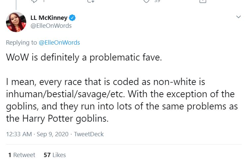
Task: Click the "Replying to" label text
Action: (22, 42)
